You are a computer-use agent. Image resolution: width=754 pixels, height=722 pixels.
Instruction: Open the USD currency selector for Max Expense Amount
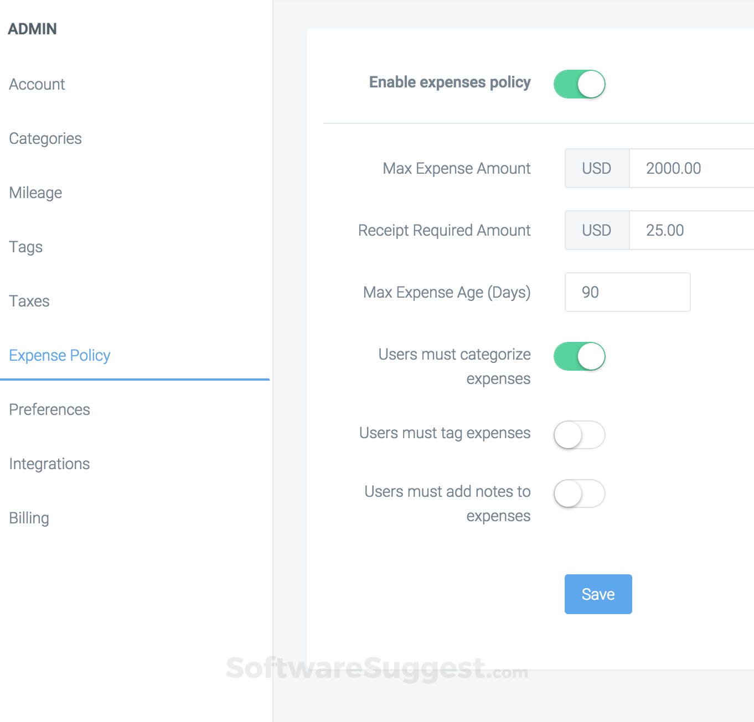(x=596, y=168)
